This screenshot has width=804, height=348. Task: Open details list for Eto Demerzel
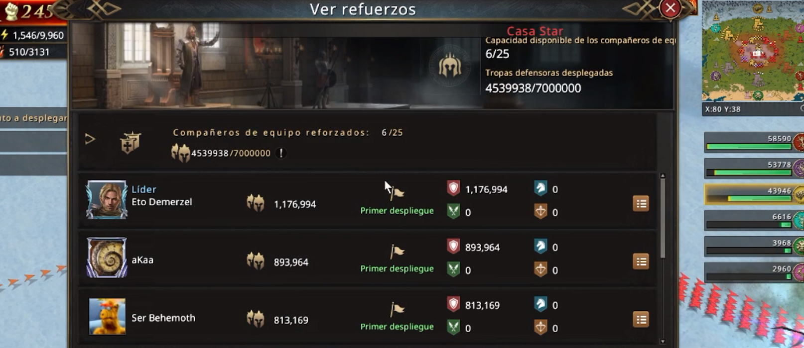[x=641, y=203]
